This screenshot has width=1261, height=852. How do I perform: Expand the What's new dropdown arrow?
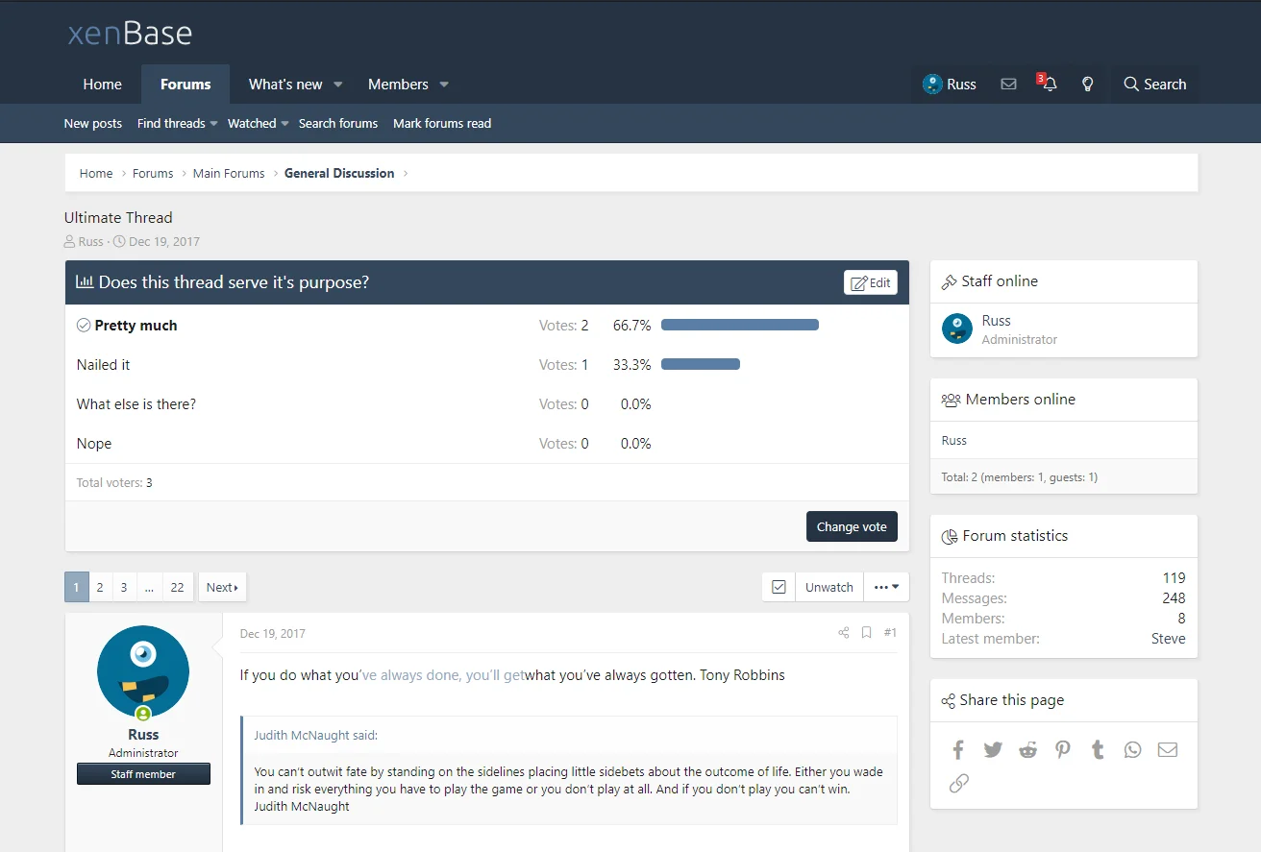click(338, 85)
